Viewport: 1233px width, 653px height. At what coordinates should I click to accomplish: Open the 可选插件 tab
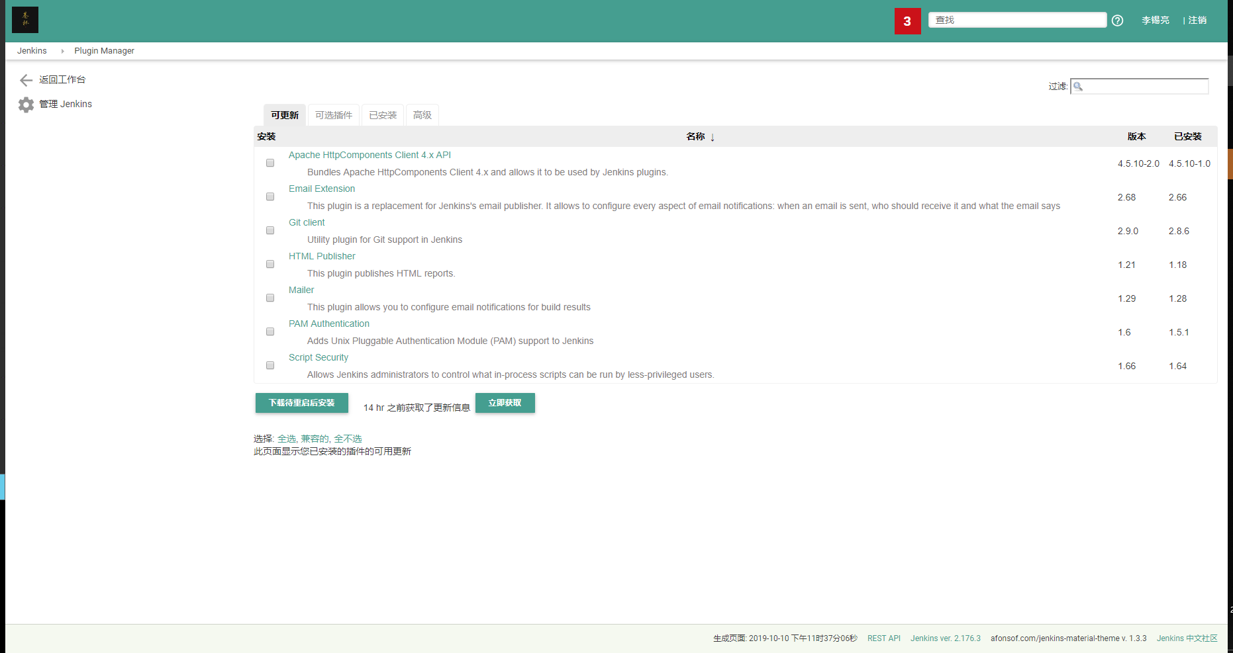pyautogui.click(x=333, y=114)
